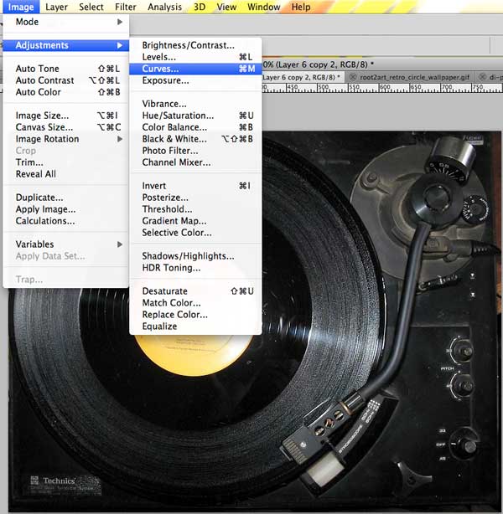Select Exposure adjustment
Viewport: 503px width, 514px height.
pyautogui.click(x=195, y=80)
